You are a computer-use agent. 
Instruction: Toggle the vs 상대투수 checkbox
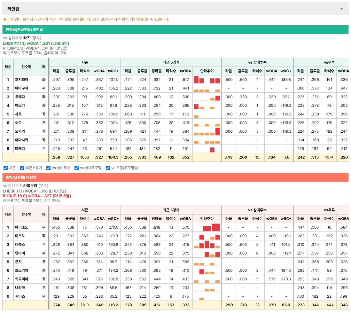(48, 168)
